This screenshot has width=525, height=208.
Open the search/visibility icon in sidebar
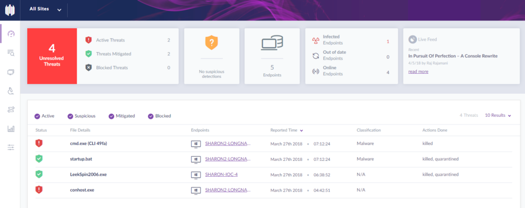click(11, 53)
